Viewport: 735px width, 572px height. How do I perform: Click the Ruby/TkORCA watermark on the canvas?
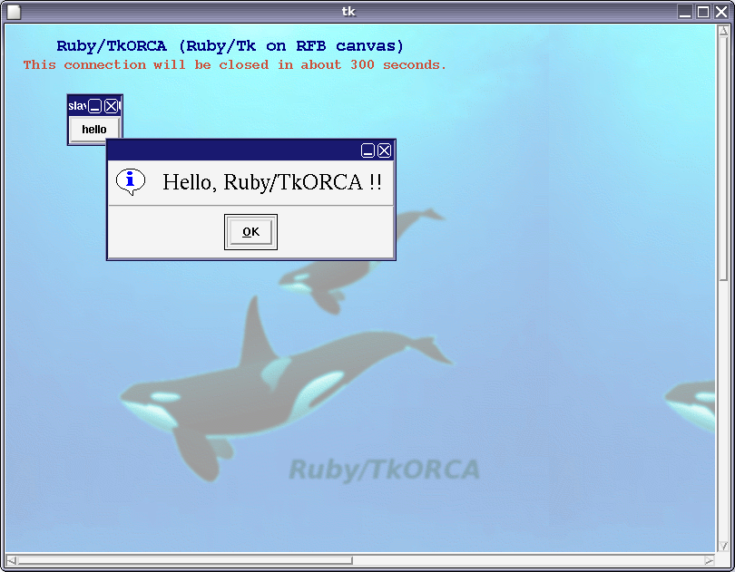pos(385,470)
